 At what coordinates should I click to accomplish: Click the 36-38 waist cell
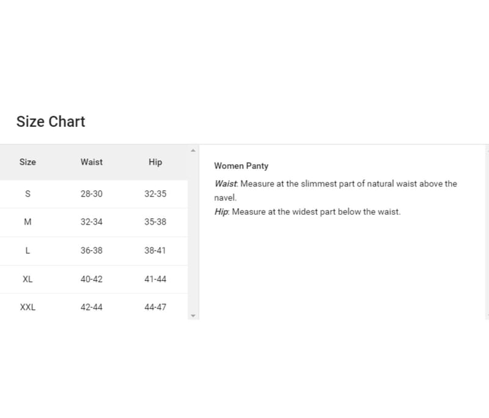pyautogui.click(x=92, y=250)
